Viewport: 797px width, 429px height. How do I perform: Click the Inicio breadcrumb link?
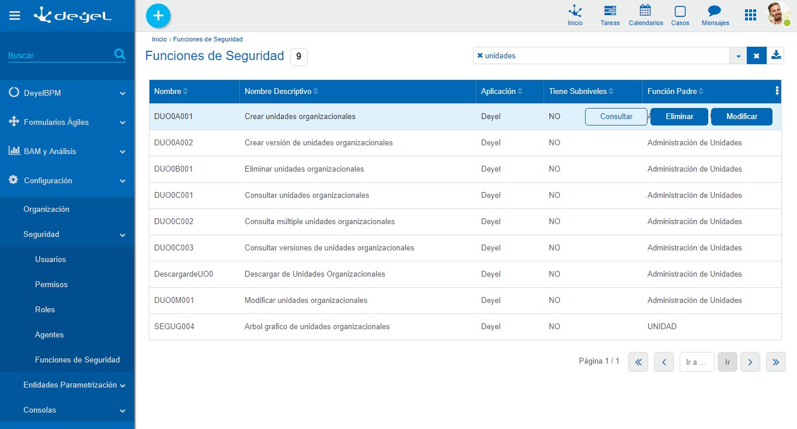(x=159, y=39)
